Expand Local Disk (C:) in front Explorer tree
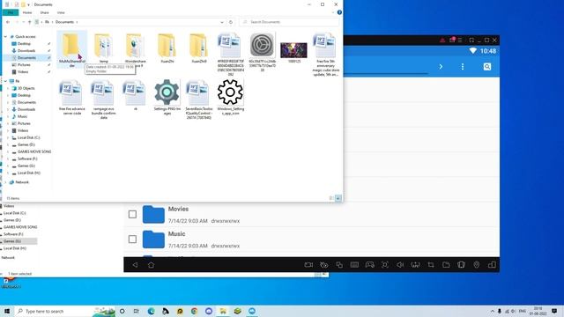 (x=8, y=137)
